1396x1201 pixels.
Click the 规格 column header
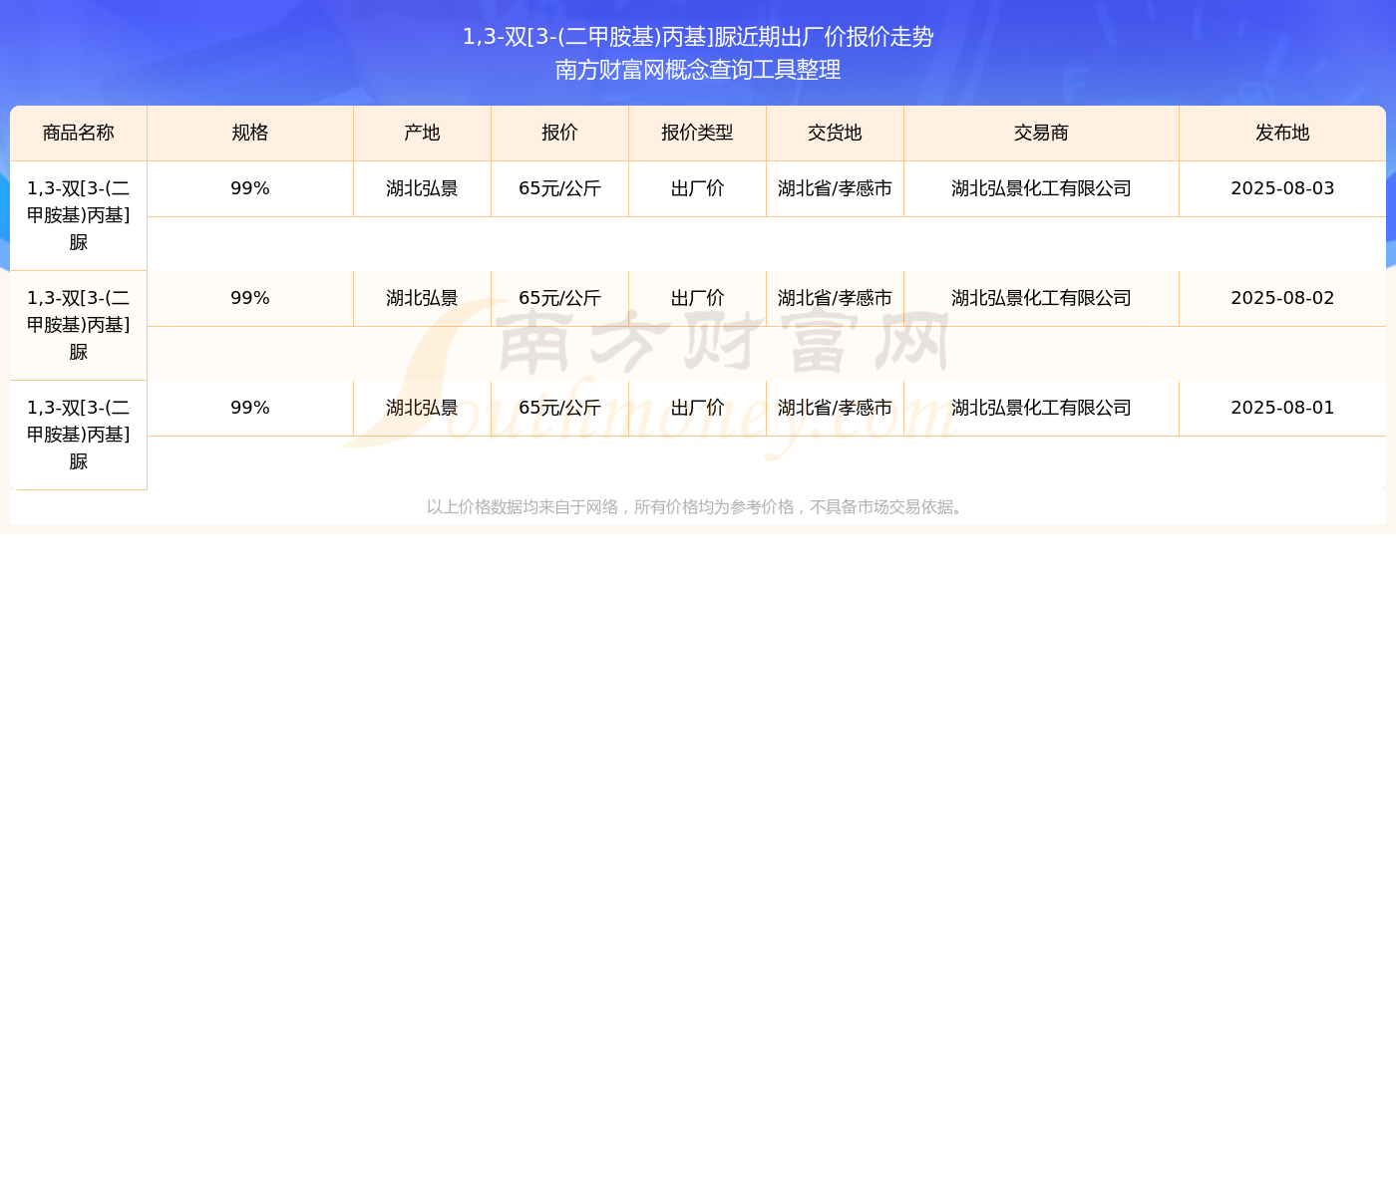(x=250, y=133)
